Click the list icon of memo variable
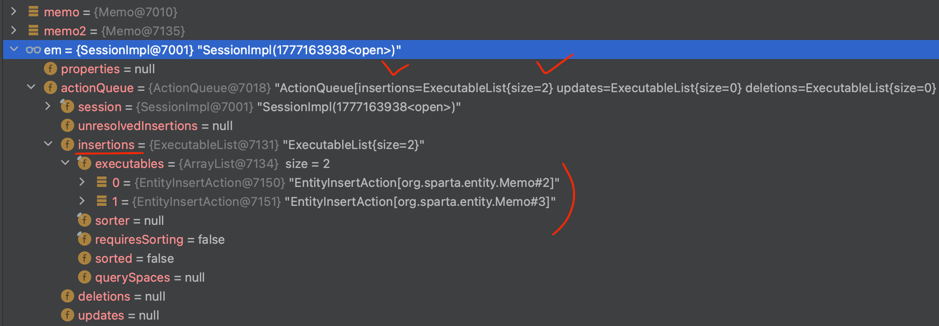939x326 pixels. click(33, 12)
